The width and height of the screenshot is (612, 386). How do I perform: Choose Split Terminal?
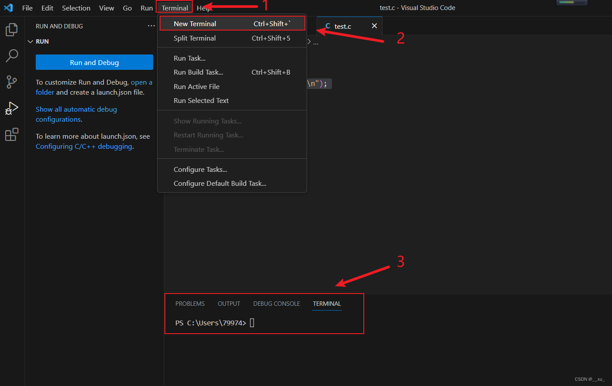[232, 38]
